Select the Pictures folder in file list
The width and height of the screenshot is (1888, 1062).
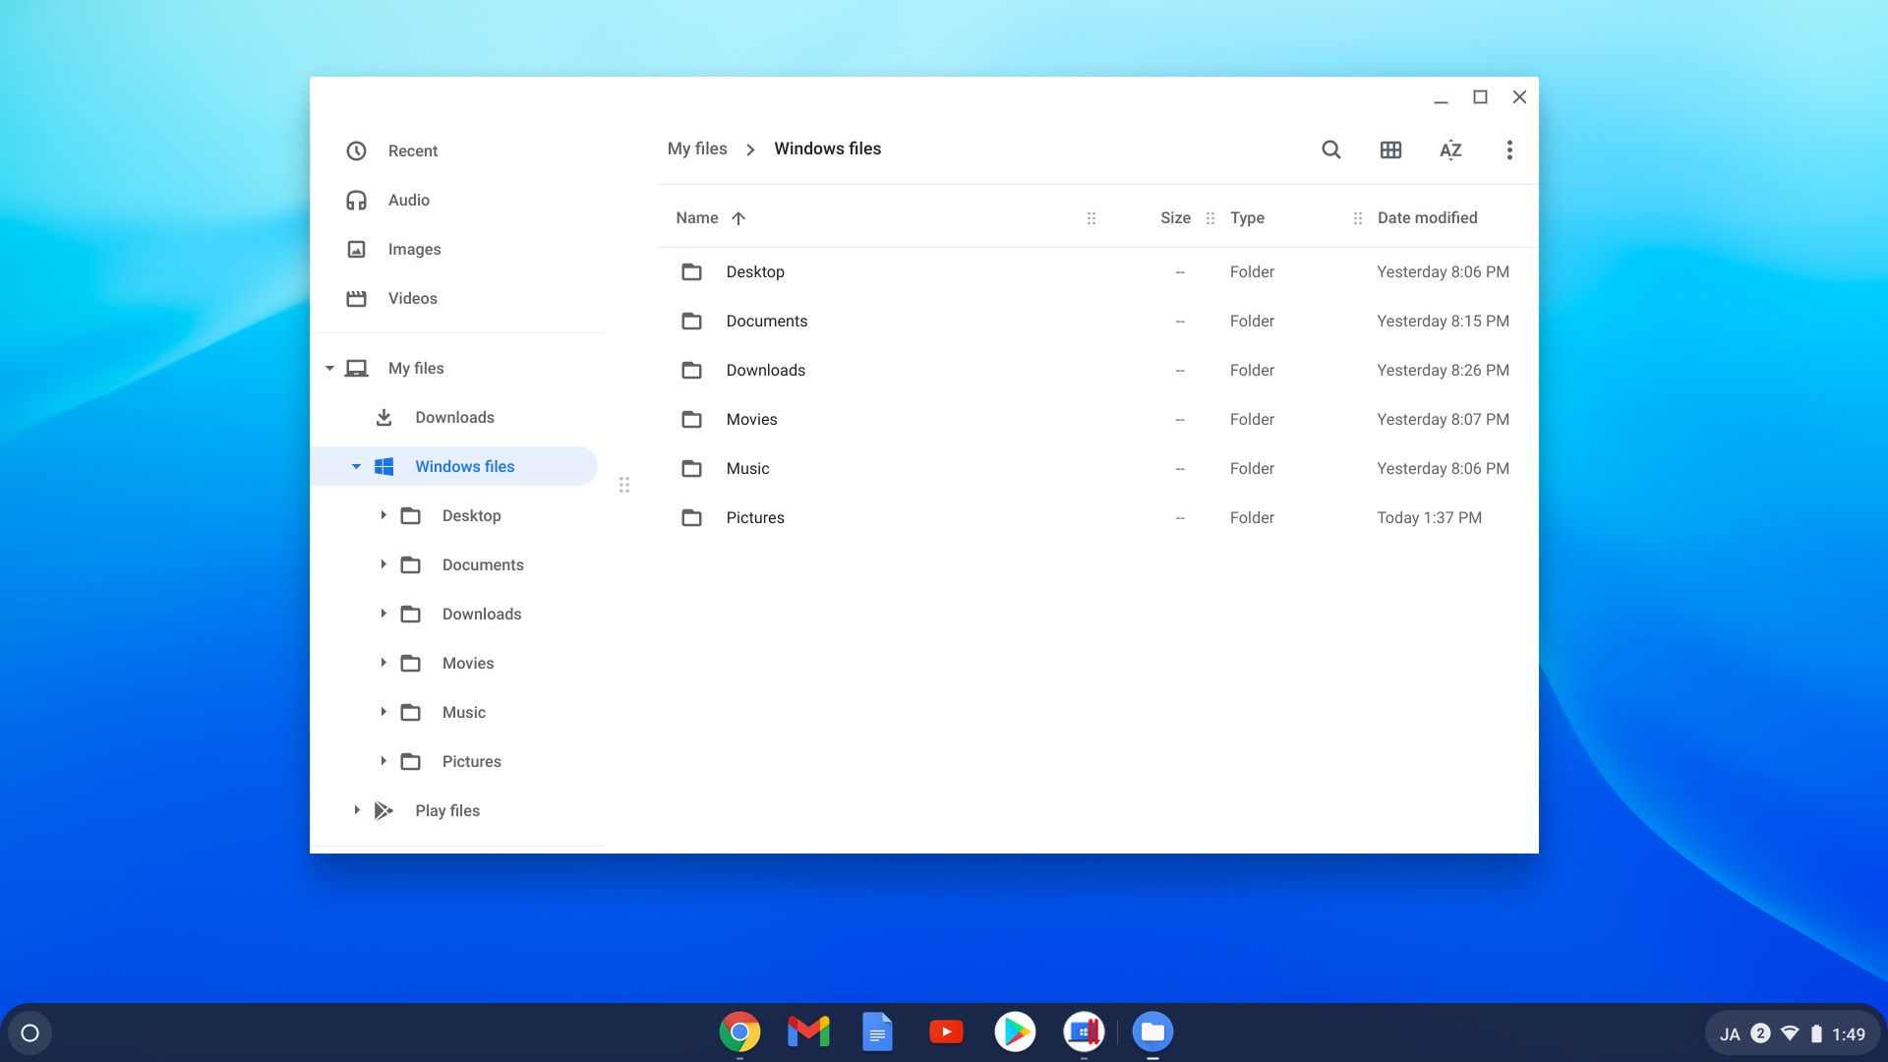tap(1096, 517)
